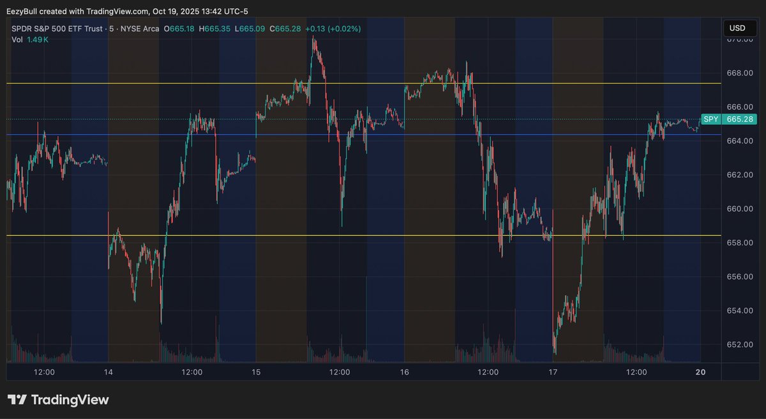Click the L665.09 low value

[251, 29]
